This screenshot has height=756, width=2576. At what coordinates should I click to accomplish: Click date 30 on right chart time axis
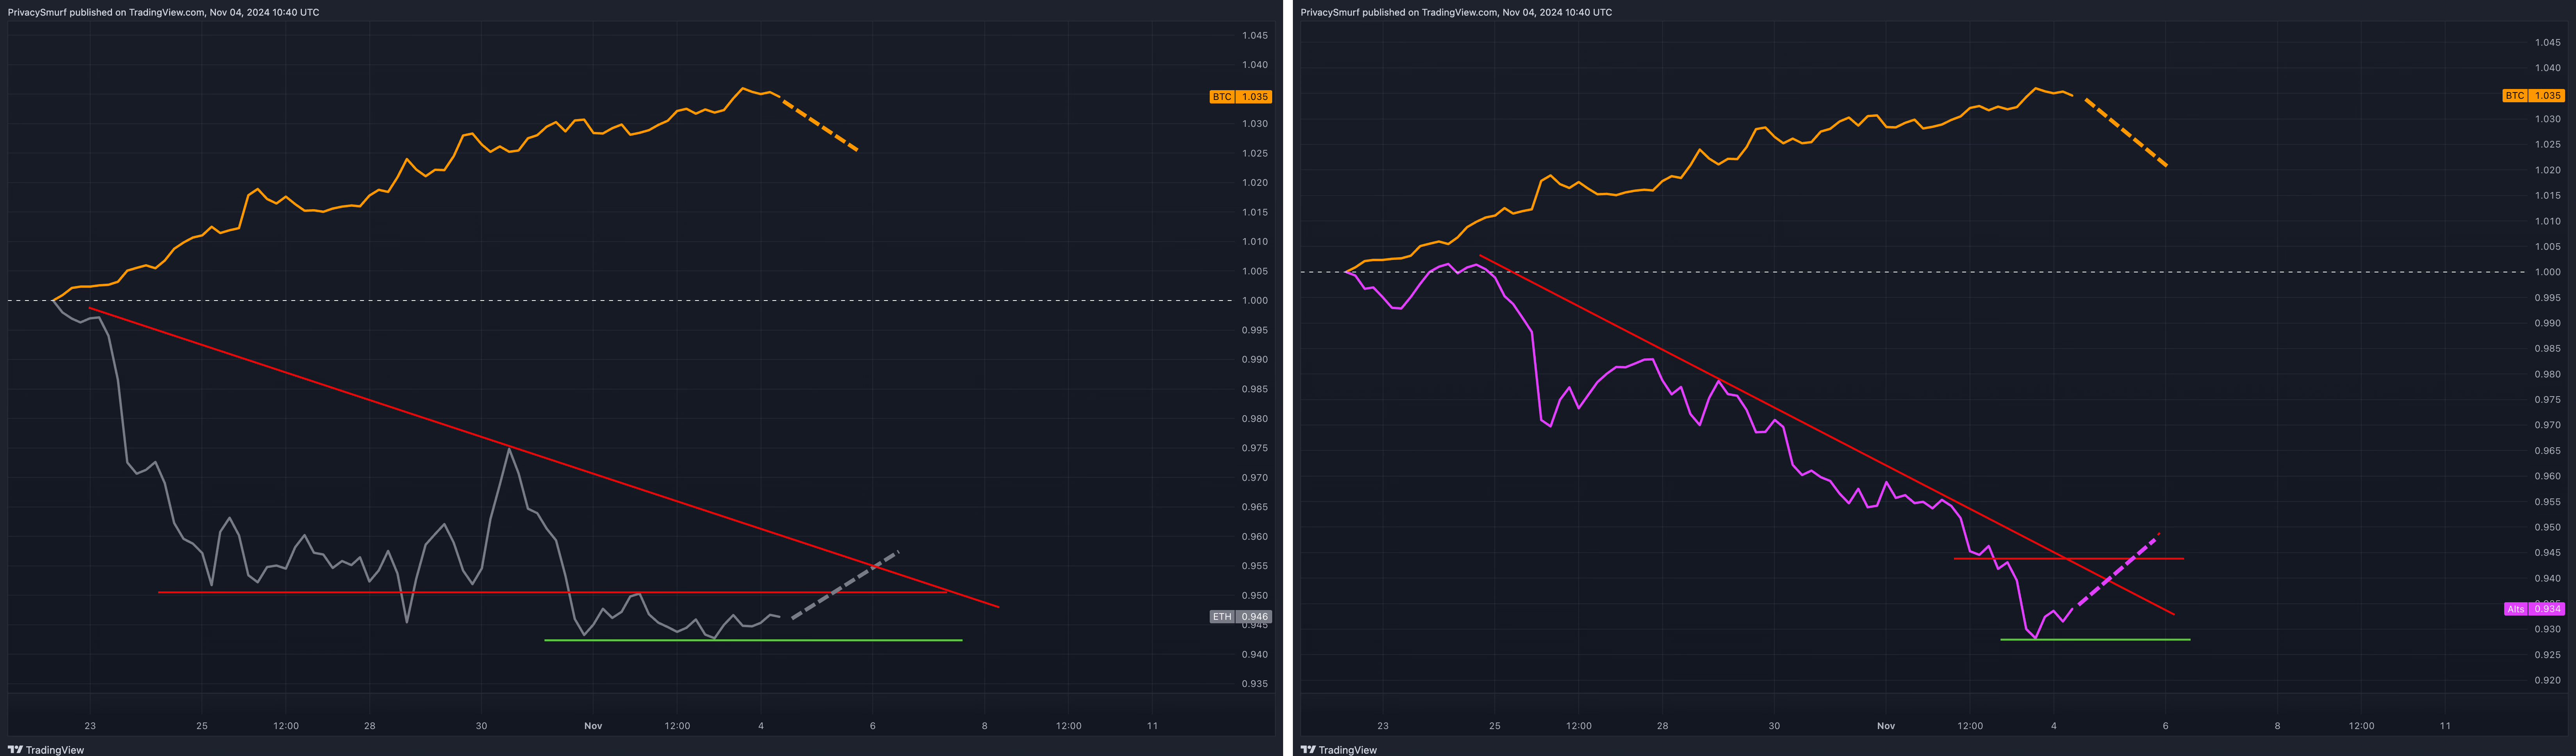click(1774, 726)
